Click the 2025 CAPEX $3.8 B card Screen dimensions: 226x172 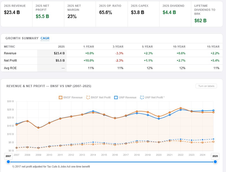(x=144, y=14)
